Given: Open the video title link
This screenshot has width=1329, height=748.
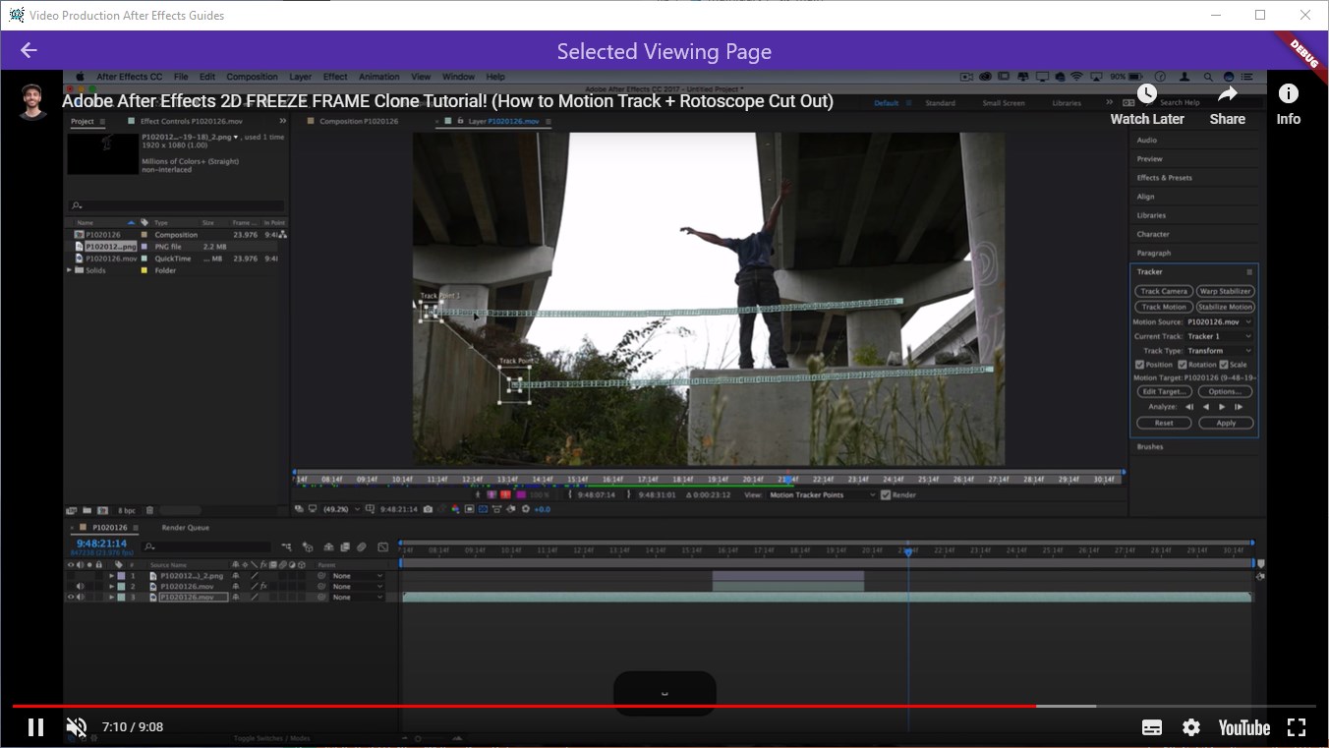Looking at the screenshot, I should click(x=447, y=101).
